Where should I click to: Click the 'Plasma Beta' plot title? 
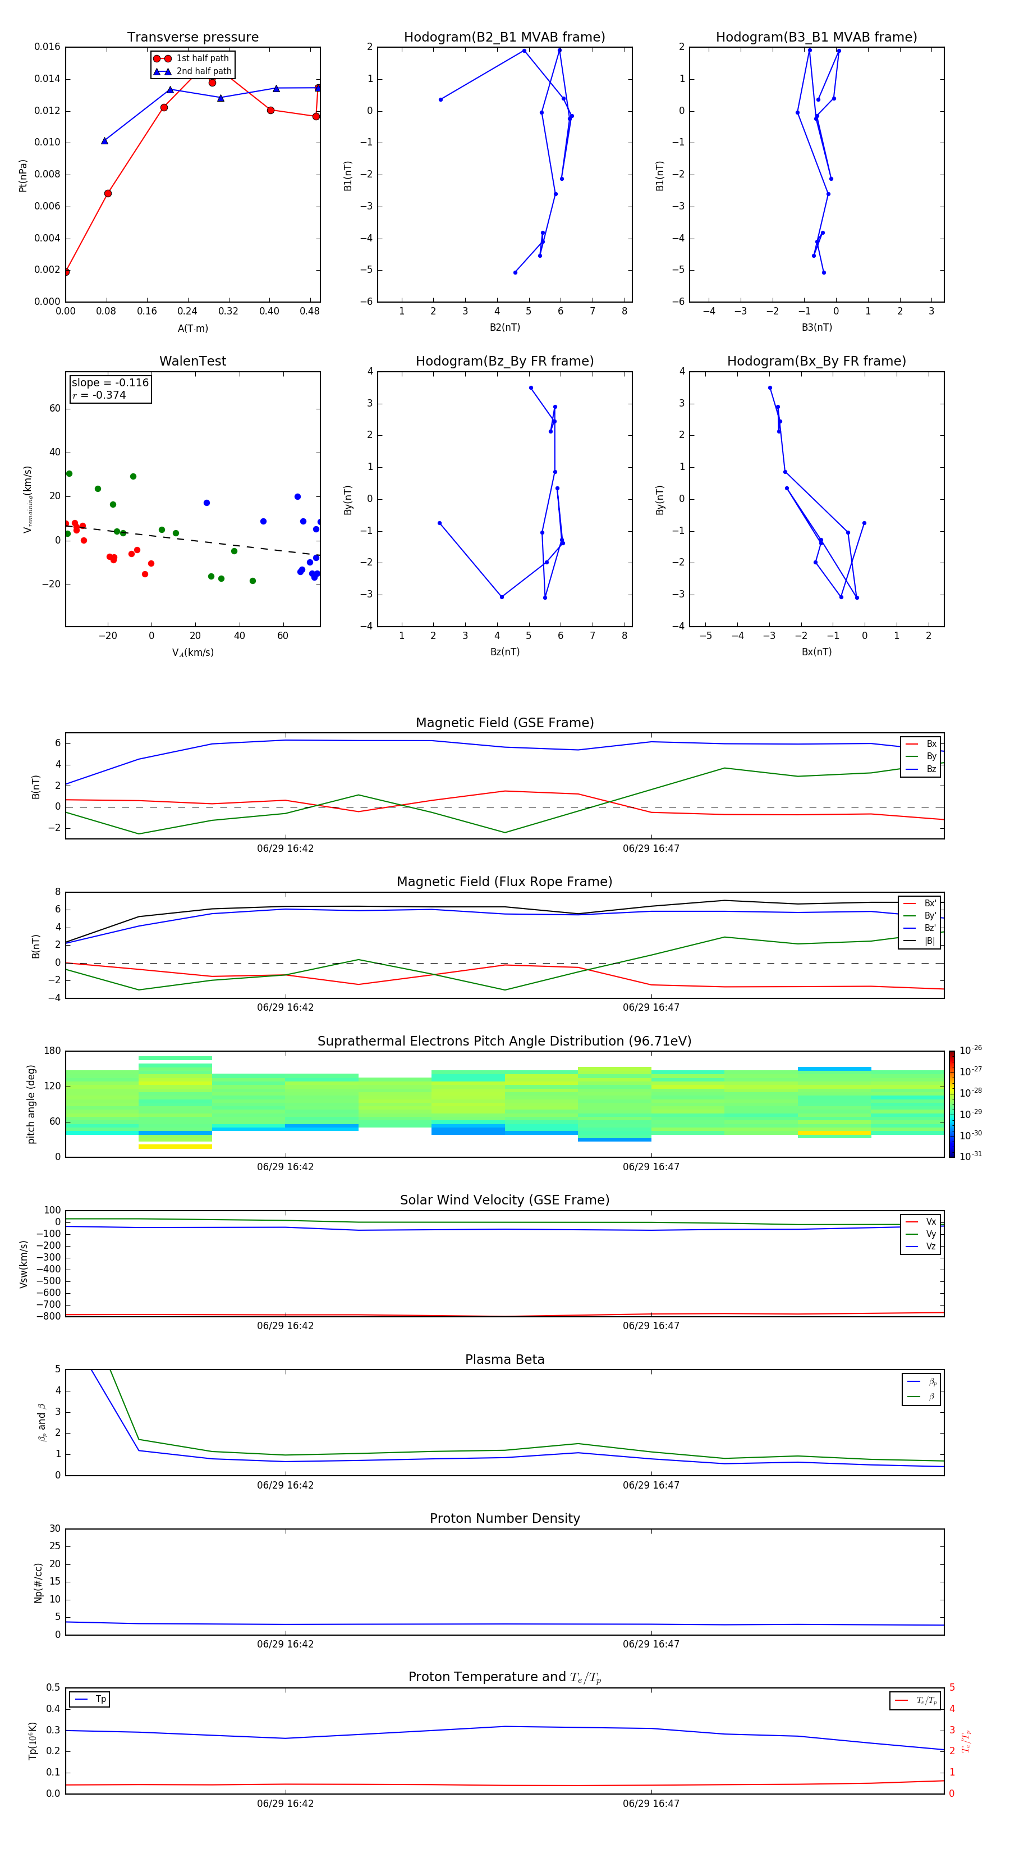[504, 1360]
